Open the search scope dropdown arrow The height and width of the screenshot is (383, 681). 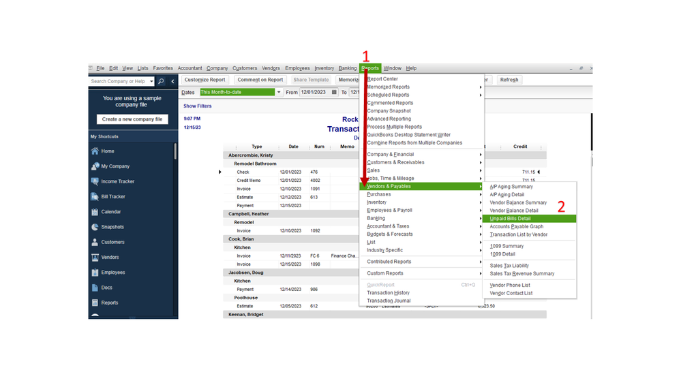click(x=151, y=81)
